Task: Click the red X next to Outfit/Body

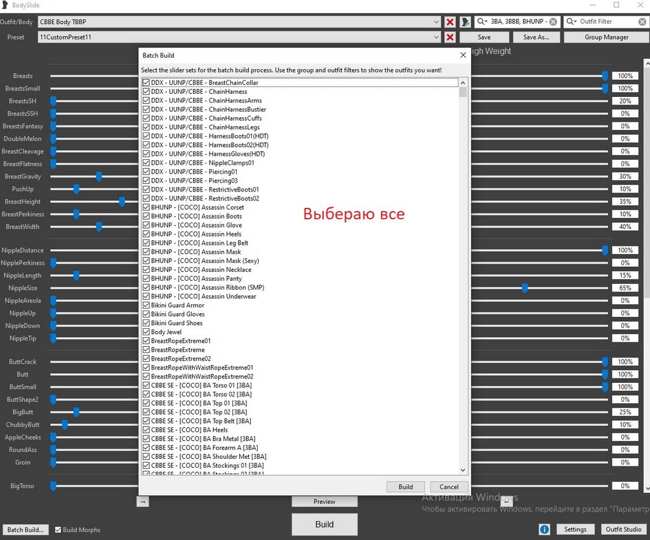Action: (450, 22)
